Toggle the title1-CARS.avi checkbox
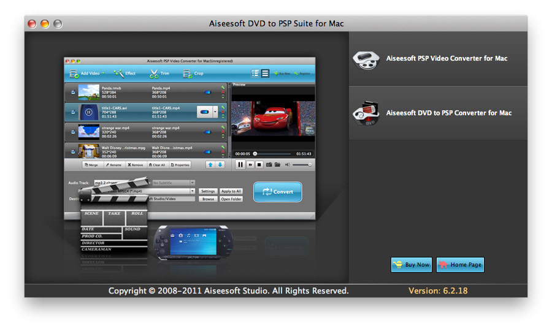This screenshot has width=552, height=331. [74, 112]
